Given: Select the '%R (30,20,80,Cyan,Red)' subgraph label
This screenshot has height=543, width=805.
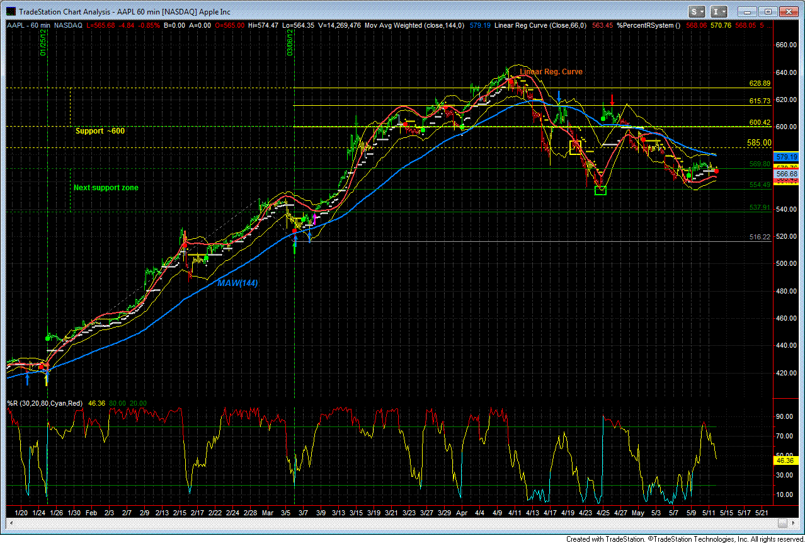Looking at the screenshot, I should (45, 403).
